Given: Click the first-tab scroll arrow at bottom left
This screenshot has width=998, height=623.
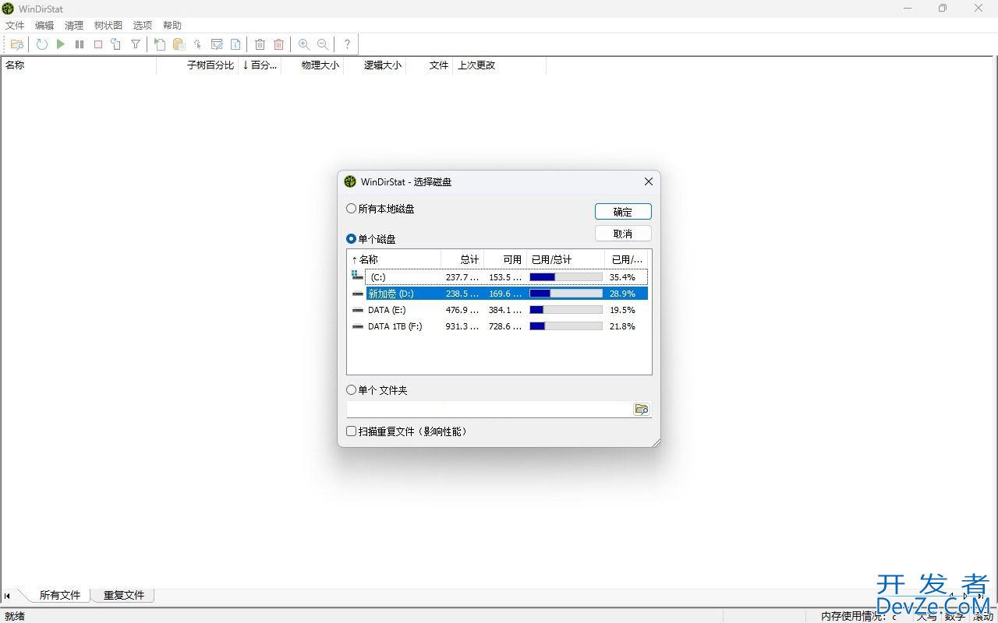Looking at the screenshot, I should pyautogui.click(x=8, y=596).
